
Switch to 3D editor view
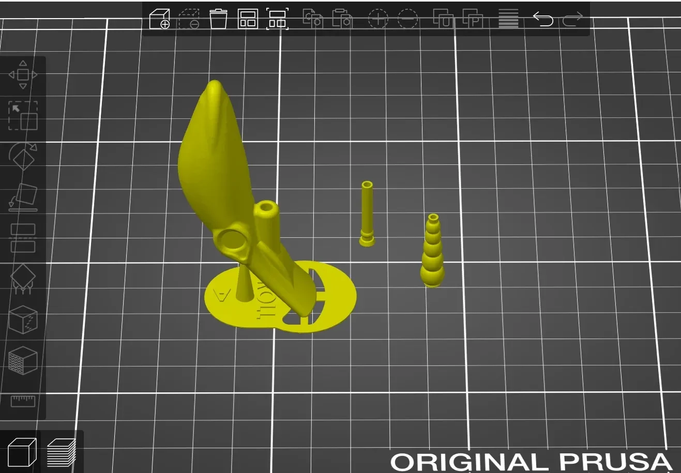[22, 452]
